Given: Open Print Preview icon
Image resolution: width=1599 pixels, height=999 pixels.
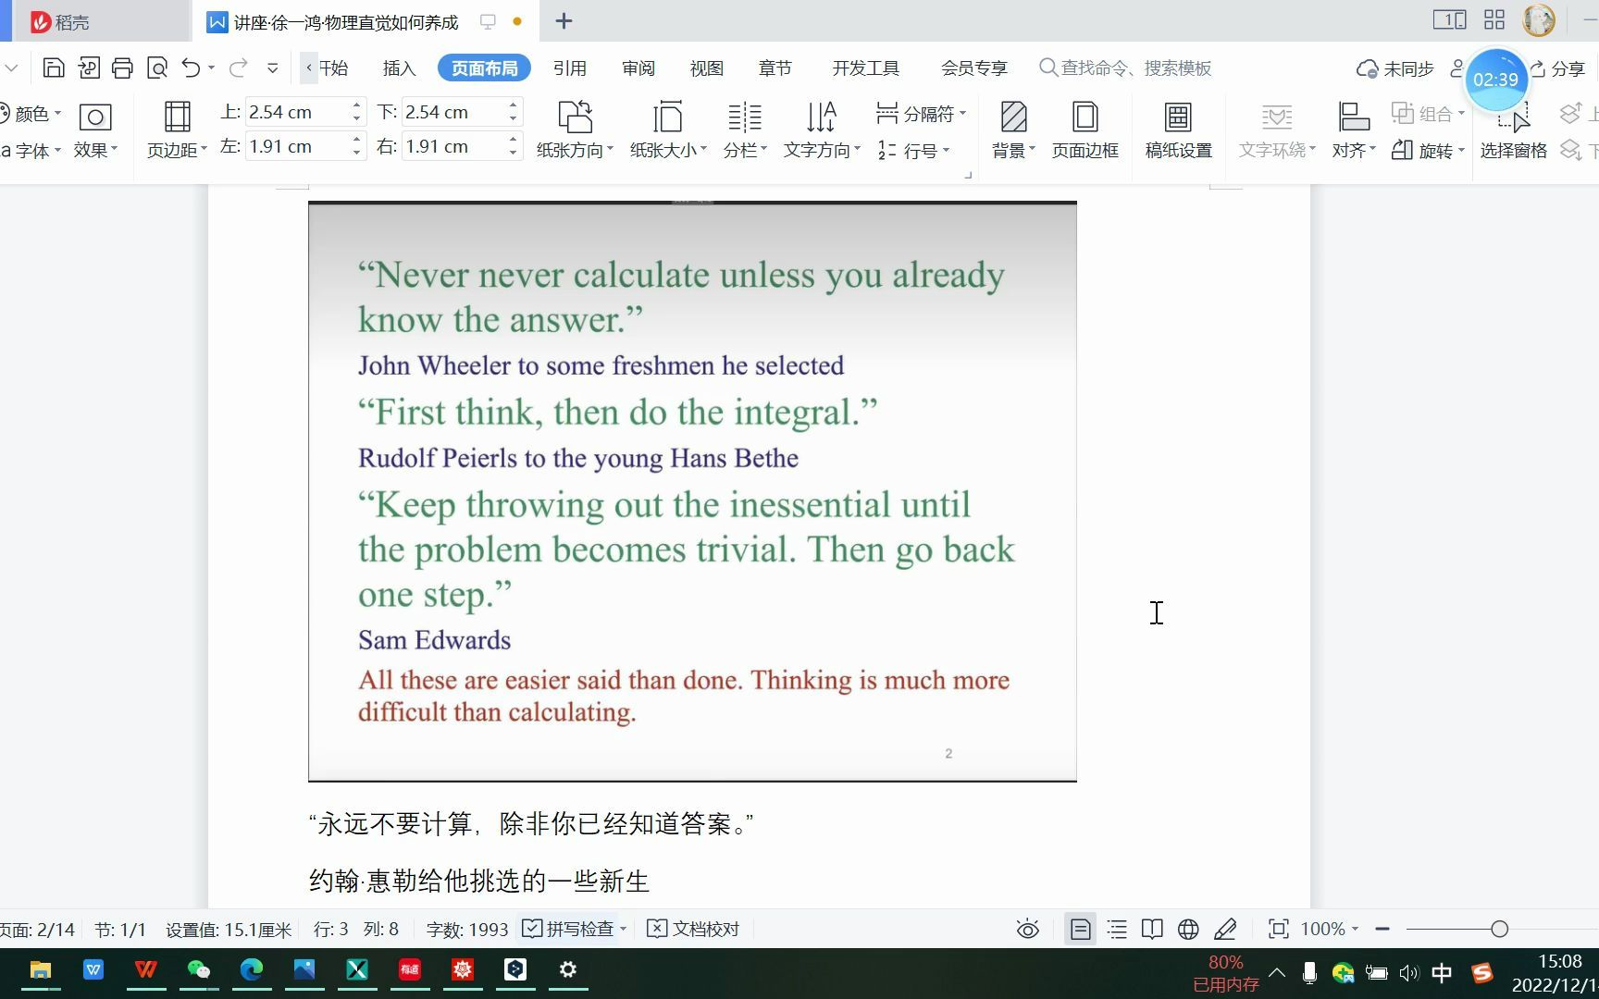Looking at the screenshot, I should (x=157, y=68).
